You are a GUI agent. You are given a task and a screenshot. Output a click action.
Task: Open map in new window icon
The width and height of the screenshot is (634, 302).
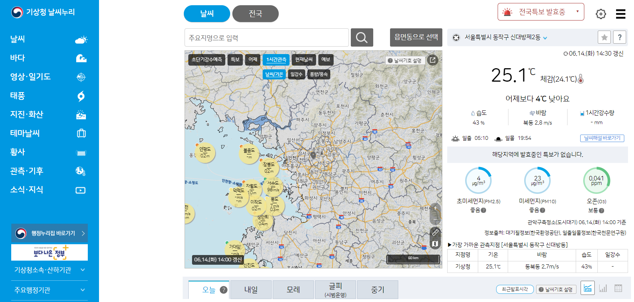[432, 60]
